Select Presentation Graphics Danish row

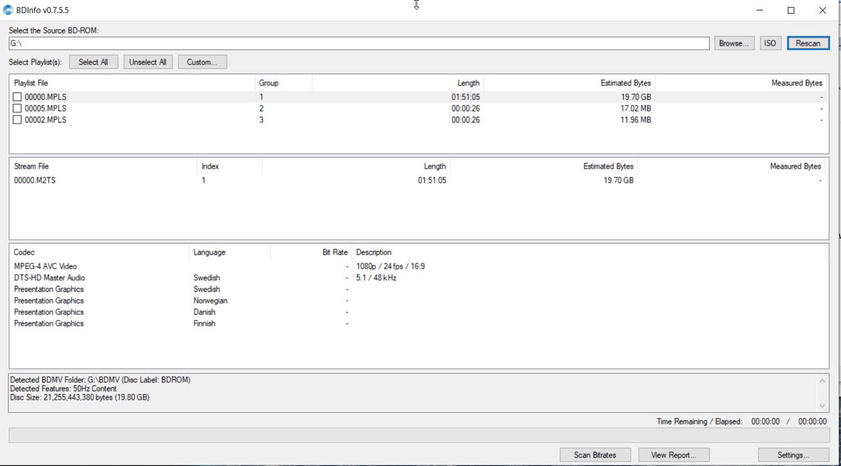tap(419, 312)
